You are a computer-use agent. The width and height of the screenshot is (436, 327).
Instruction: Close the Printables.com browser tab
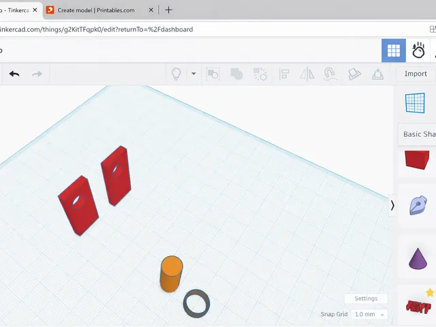pyautogui.click(x=151, y=10)
